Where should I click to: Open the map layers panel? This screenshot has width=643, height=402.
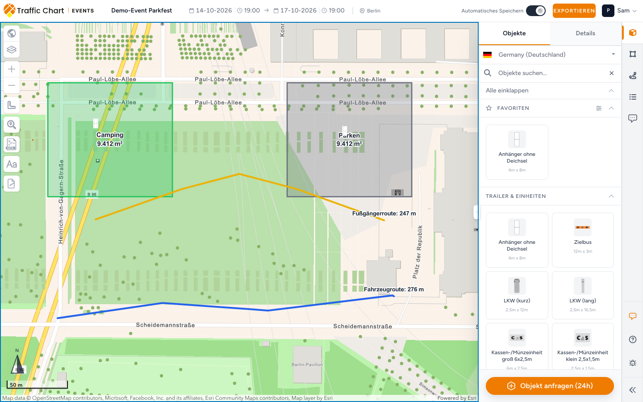[12, 50]
